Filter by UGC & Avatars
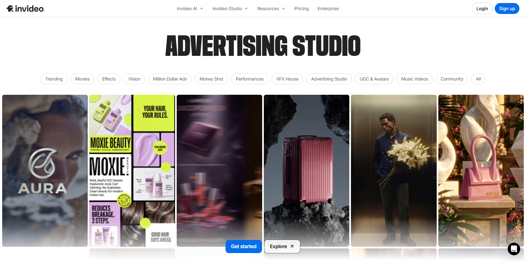The image size is (526, 261). click(374, 79)
